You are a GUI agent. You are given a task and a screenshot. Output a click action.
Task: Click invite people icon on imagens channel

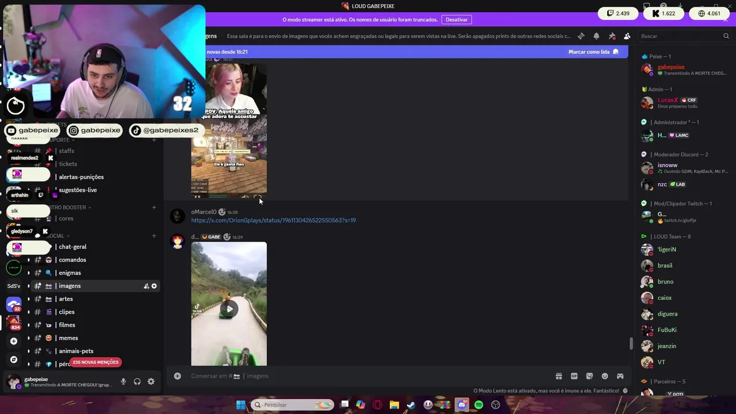coord(146,286)
